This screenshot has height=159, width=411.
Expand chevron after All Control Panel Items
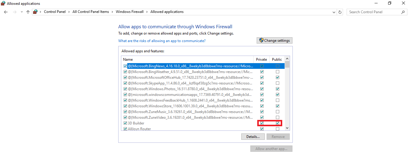(113, 12)
